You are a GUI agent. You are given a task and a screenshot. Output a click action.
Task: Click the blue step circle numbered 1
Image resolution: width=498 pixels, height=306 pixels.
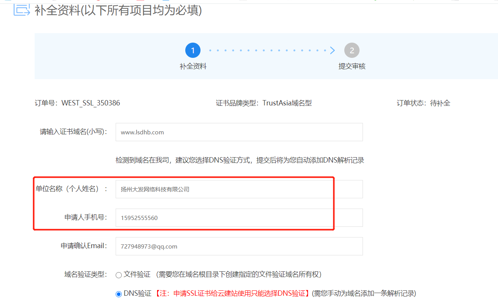[193, 50]
